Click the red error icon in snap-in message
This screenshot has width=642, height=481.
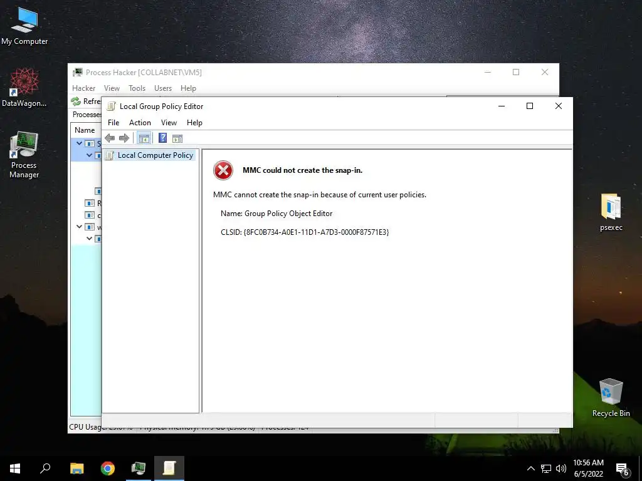(x=223, y=170)
